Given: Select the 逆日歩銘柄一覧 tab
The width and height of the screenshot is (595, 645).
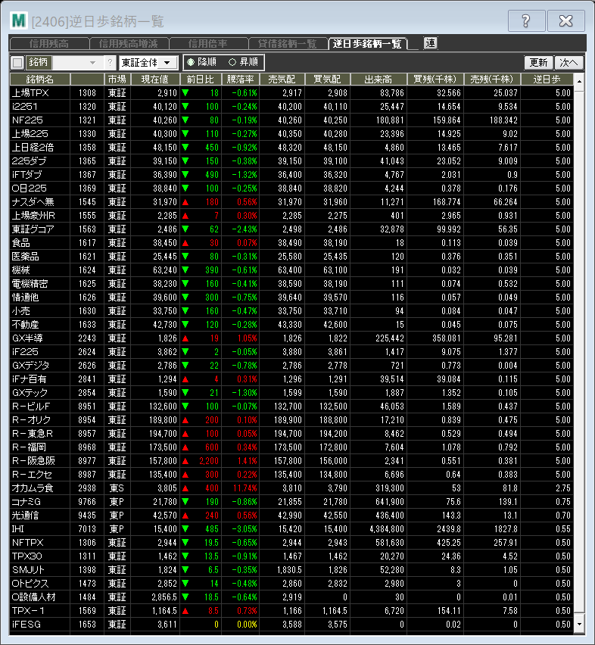Looking at the screenshot, I should click(367, 44).
